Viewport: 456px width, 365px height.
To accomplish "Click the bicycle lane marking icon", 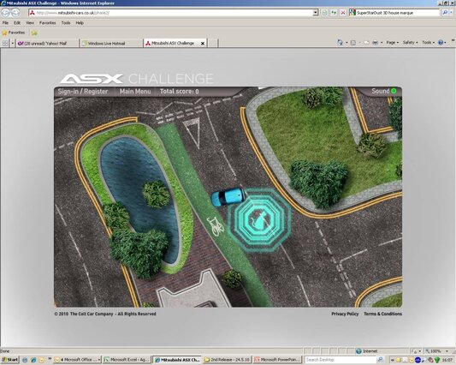I will (216, 226).
